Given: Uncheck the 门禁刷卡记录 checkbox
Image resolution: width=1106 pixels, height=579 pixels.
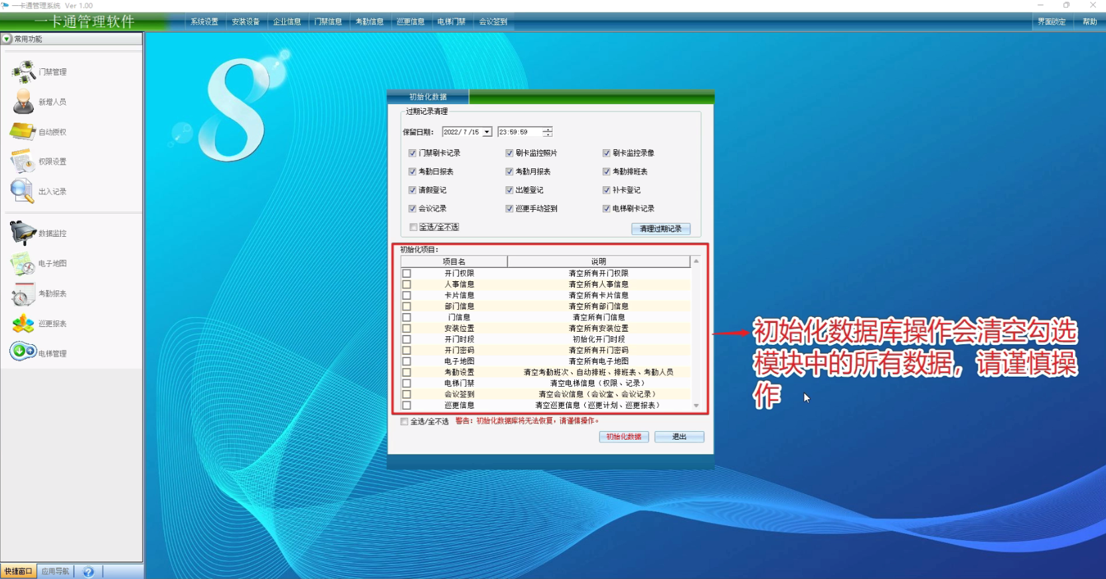Looking at the screenshot, I should click(412, 153).
